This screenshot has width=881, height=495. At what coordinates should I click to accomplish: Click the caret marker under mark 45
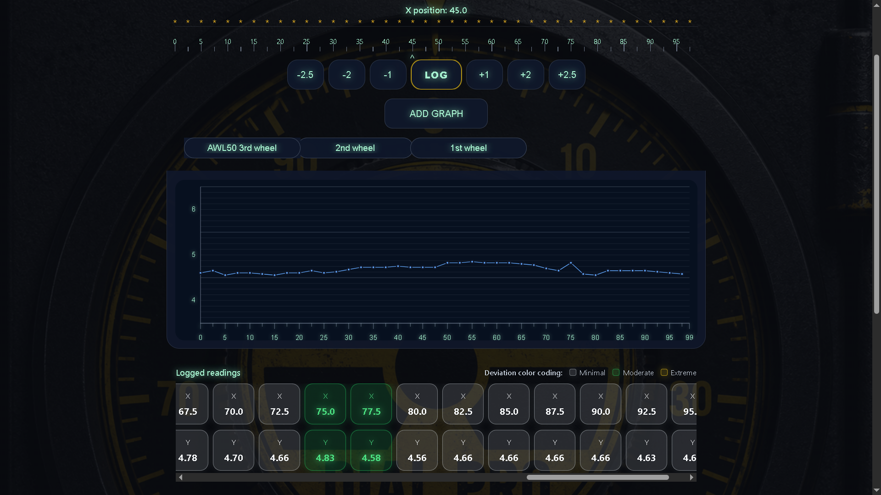tap(412, 57)
